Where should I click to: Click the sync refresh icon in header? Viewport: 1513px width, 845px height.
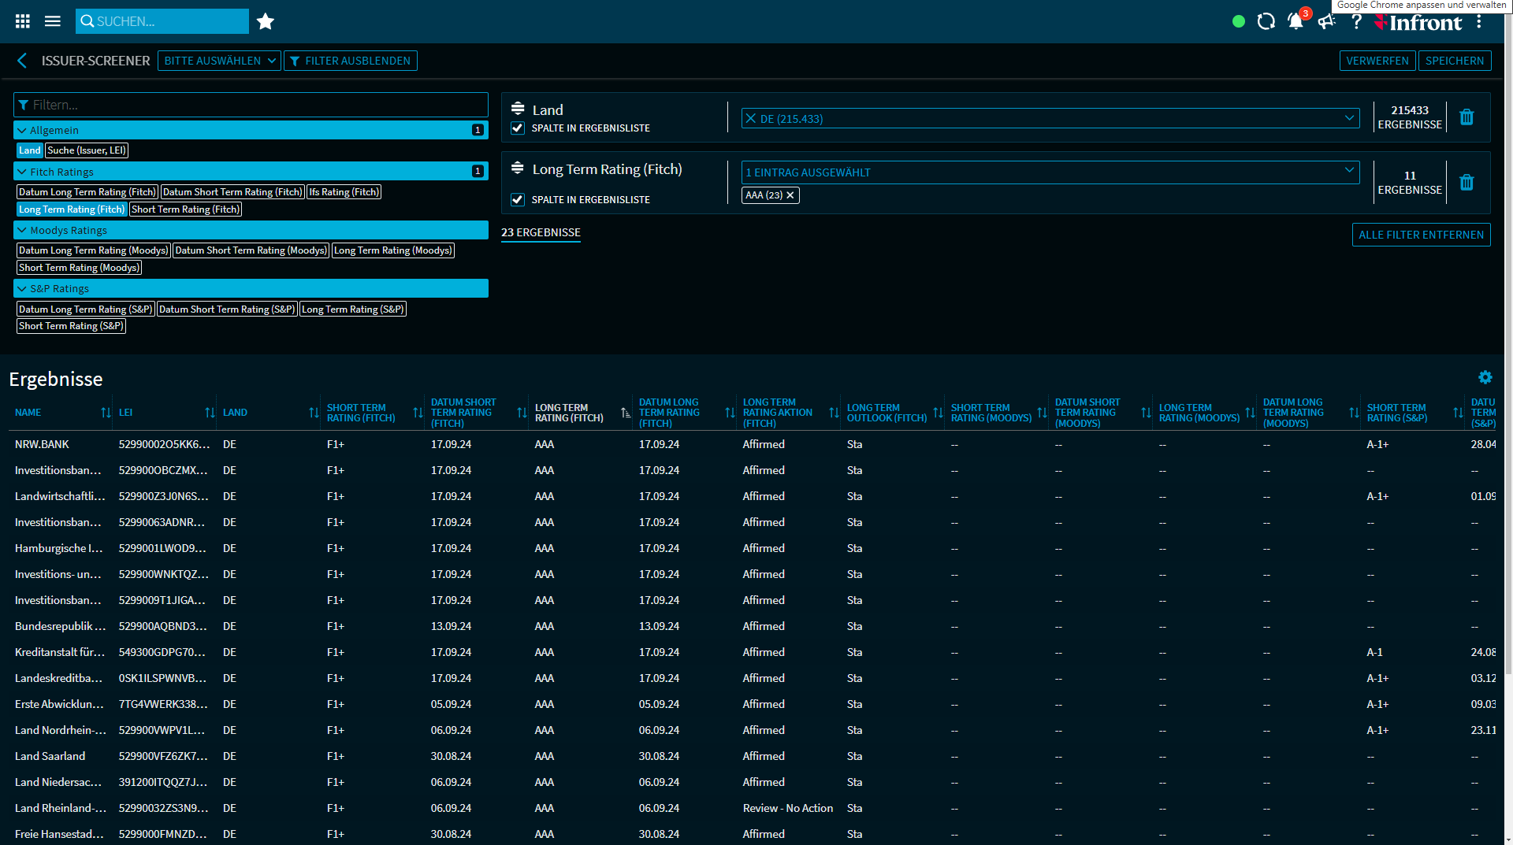(1266, 21)
